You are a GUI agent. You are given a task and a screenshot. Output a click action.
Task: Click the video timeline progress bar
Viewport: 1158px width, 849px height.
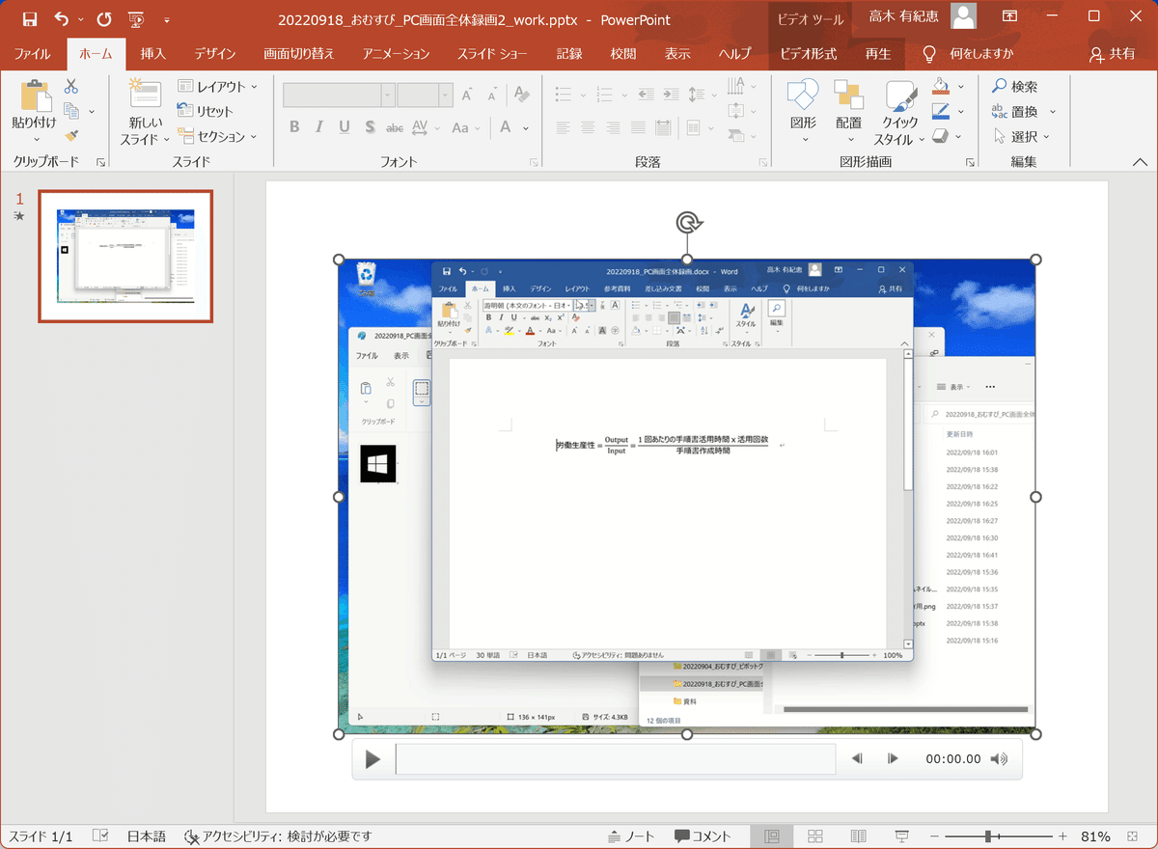pos(616,759)
